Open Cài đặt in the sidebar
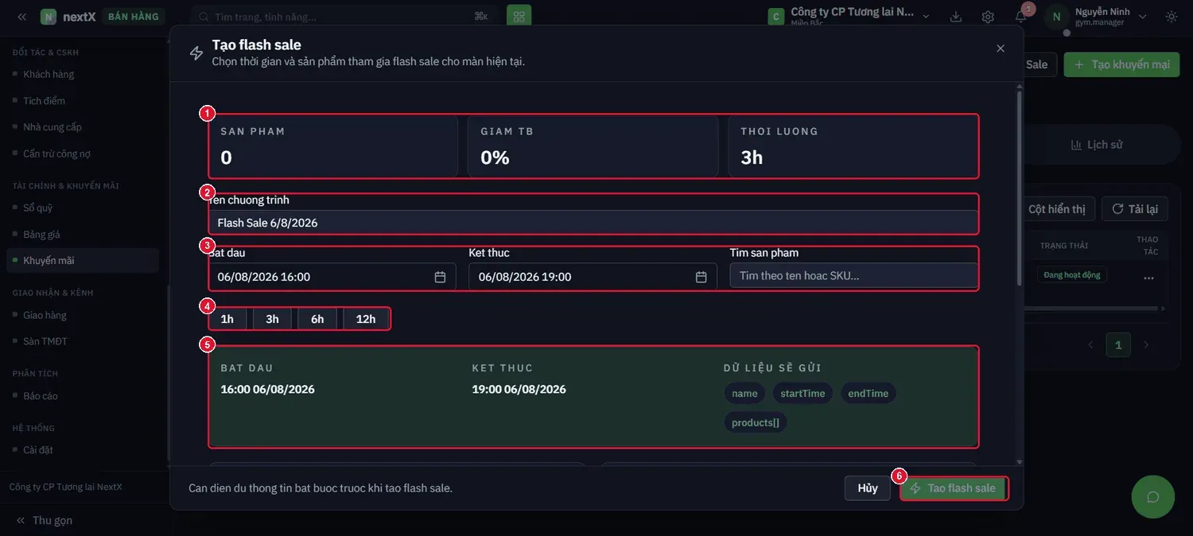The height and width of the screenshot is (536, 1193). click(38, 450)
